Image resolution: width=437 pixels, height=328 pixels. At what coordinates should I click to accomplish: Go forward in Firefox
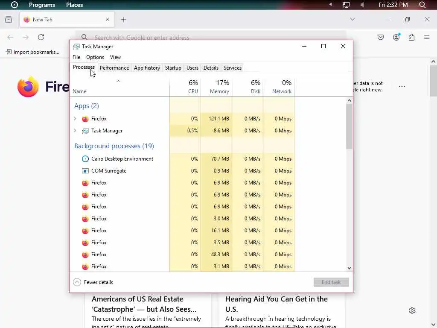pyautogui.click(x=26, y=38)
